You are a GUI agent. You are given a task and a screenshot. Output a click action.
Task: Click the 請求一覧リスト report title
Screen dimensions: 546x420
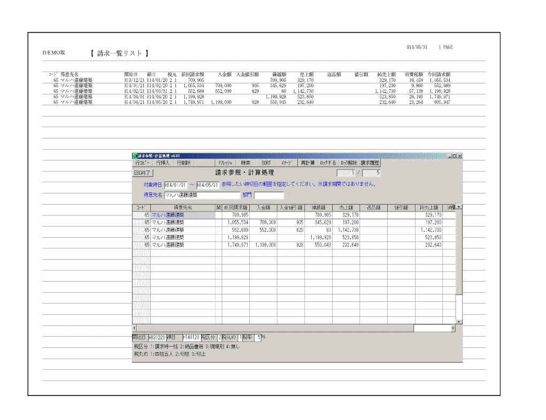pyautogui.click(x=119, y=53)
